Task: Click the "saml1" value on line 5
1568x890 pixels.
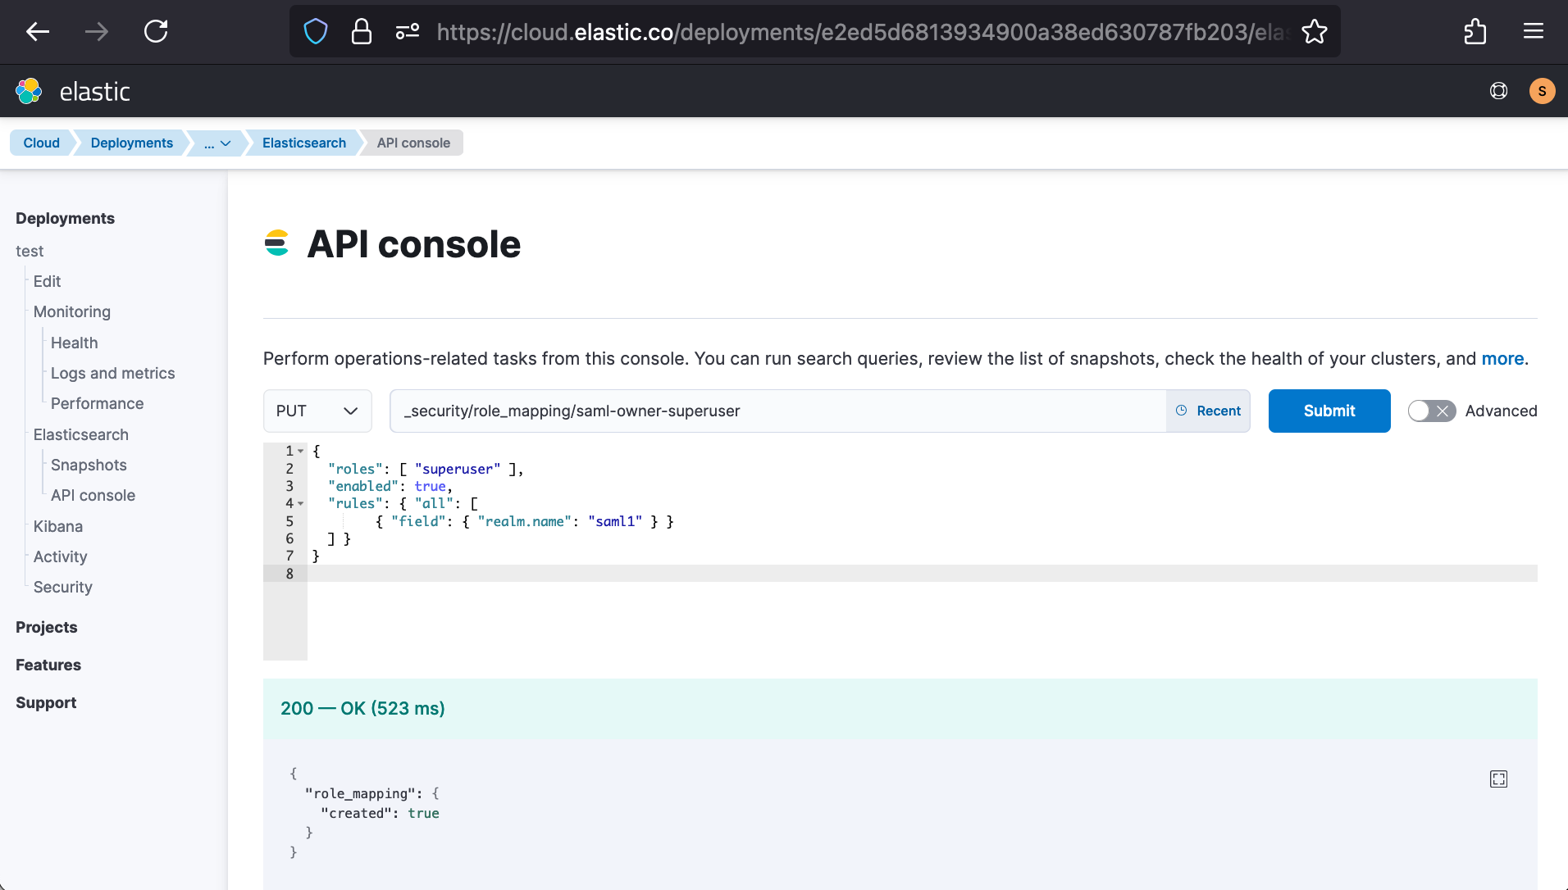Action: pyautogui.click(x=615, y=521)
